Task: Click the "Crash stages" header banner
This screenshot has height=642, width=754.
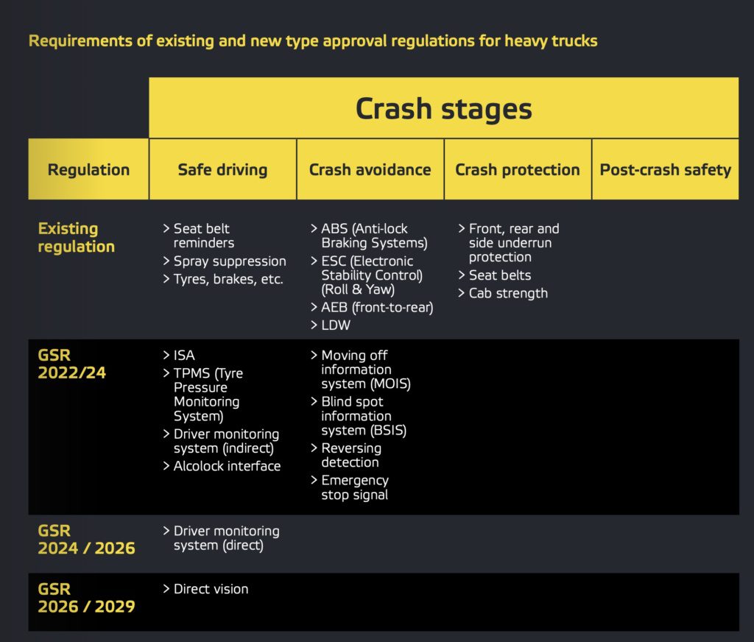Action: coord(443,109)
